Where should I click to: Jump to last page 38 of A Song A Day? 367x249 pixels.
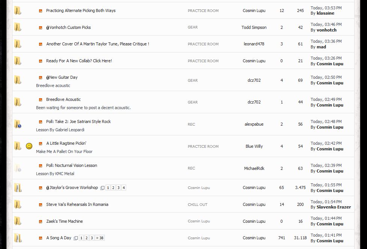point(100,238)
